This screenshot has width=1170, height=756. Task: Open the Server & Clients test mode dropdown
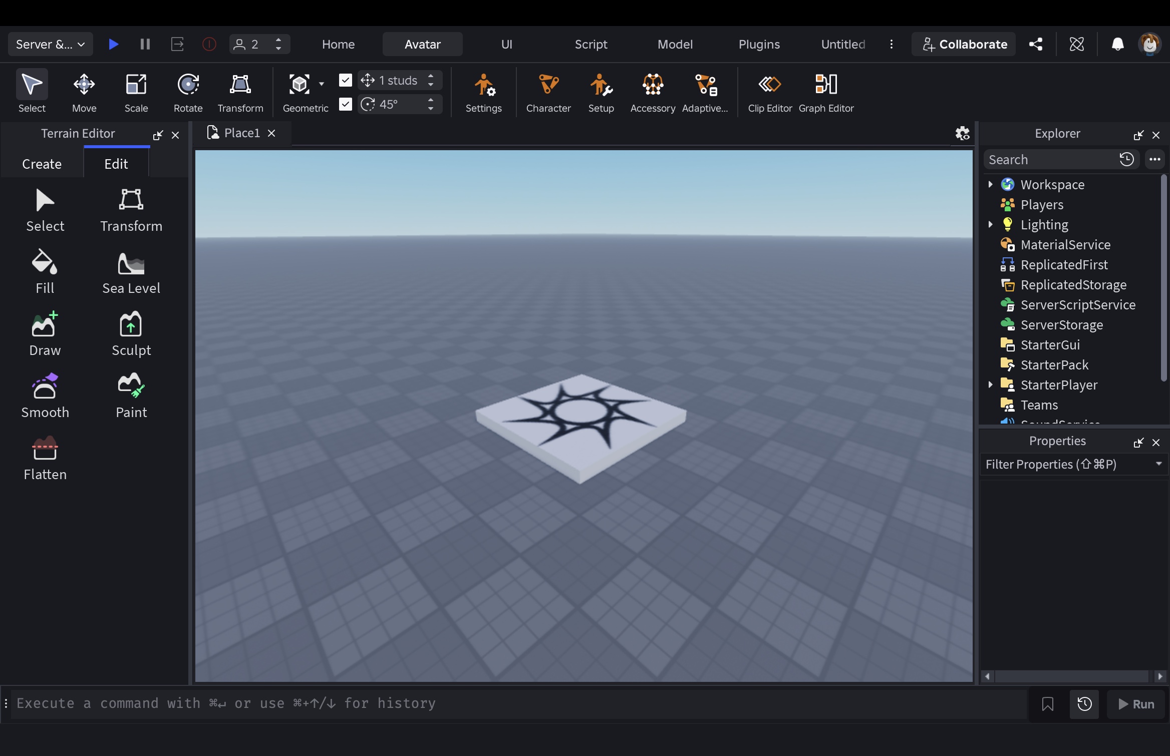(x=51, y=44)
